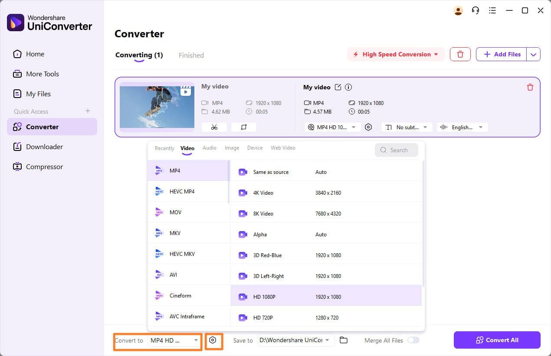The height and width of the screenshot is (356, 551).
Task: Choose HEVC MP4 format
Action: click(x=188, y=191)
